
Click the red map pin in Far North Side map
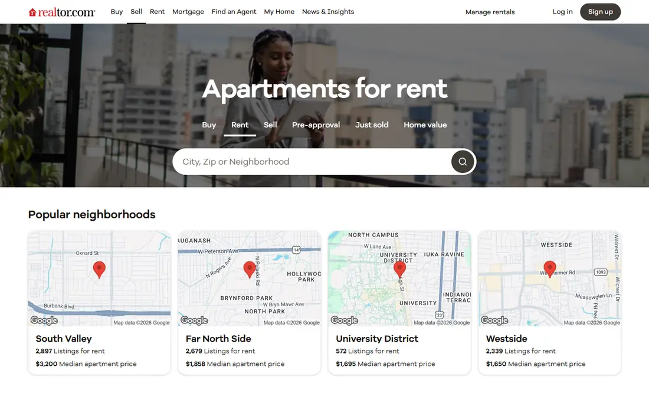coord(249,270)
